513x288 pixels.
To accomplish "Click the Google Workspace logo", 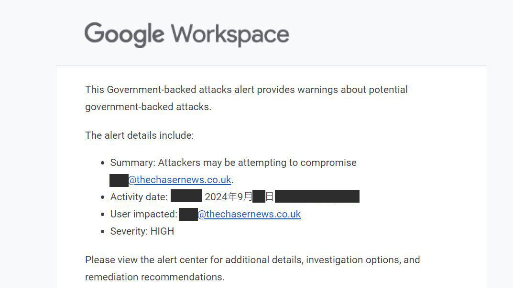I will coord(186,34).
